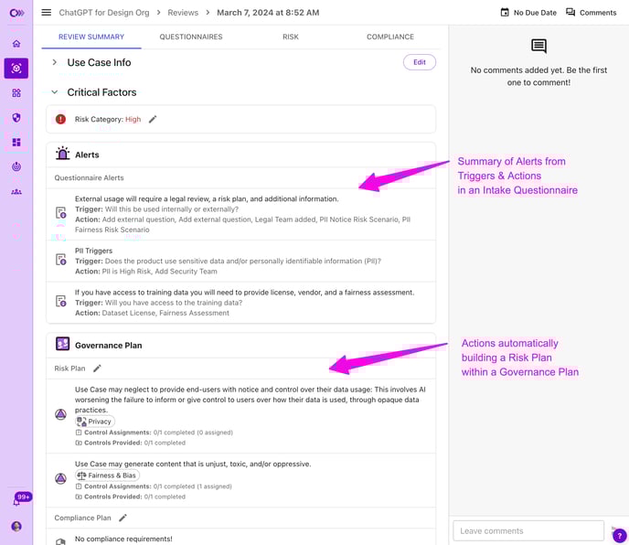Click the app logo at top left
629x545 pixels.
point(16,13)
